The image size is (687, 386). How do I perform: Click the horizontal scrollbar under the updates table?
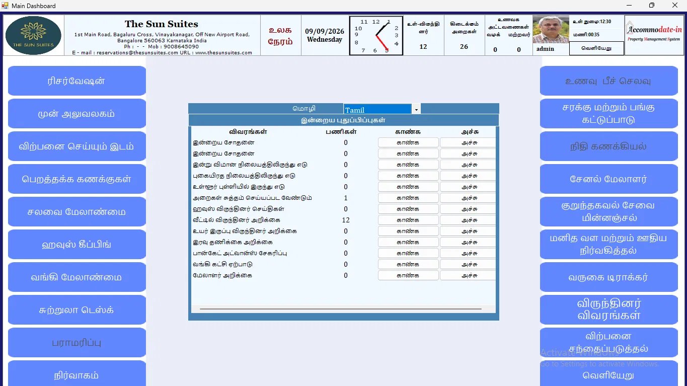(341, 308)
